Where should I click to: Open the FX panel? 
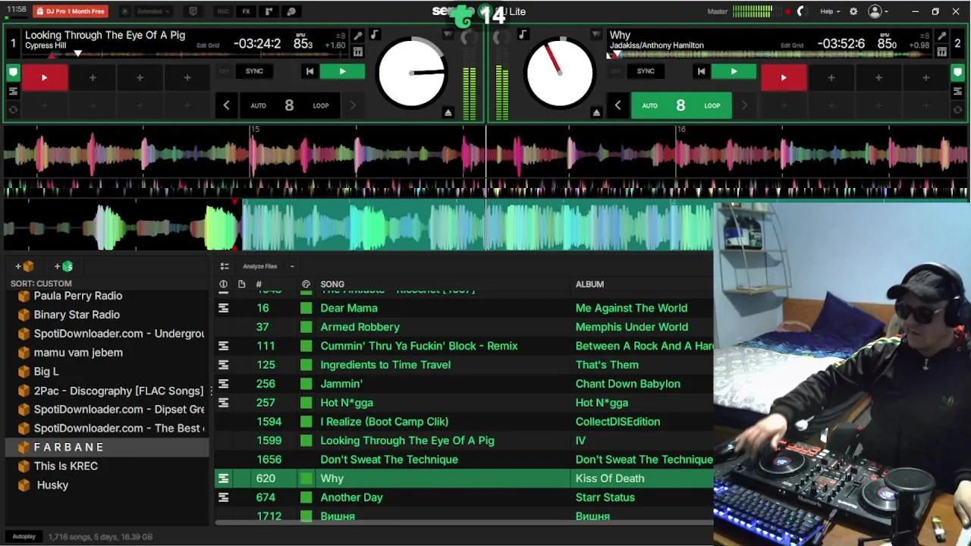pyautogui.click(x=246, y=11)
